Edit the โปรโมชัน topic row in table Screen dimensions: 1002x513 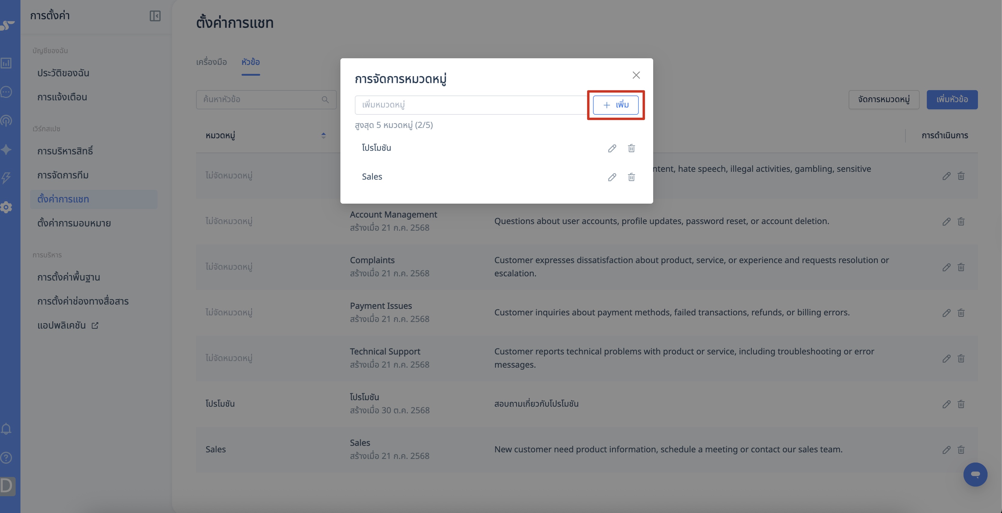click(x=946, y=404)
